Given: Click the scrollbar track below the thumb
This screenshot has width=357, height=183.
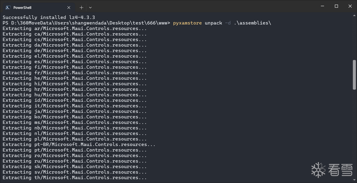Looking at the screenshot, I should (x=354, y=134).
